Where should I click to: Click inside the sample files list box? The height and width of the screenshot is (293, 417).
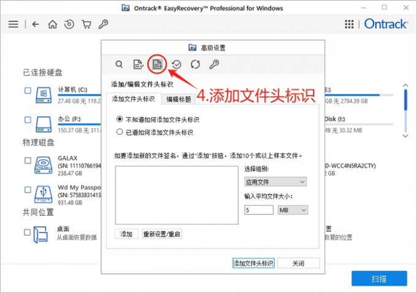point(177,195)
